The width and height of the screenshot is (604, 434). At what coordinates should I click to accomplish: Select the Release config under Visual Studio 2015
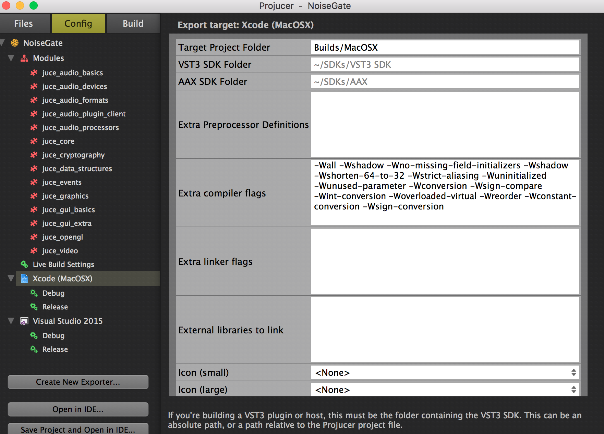click(x=55, y=349)
